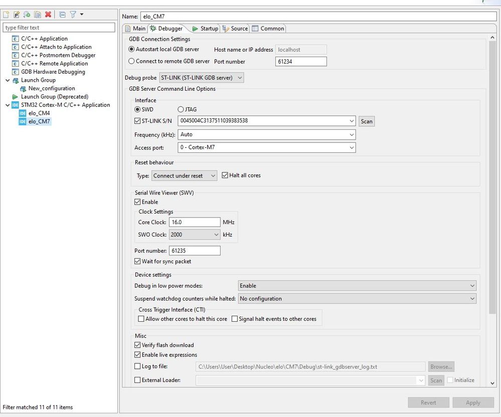Collapse all tree items icon
This screenshot has width=501, height=417.
coord(63,15)
